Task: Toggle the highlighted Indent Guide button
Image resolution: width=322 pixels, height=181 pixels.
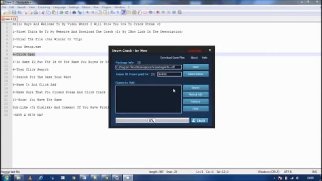Action: point(123,13)
